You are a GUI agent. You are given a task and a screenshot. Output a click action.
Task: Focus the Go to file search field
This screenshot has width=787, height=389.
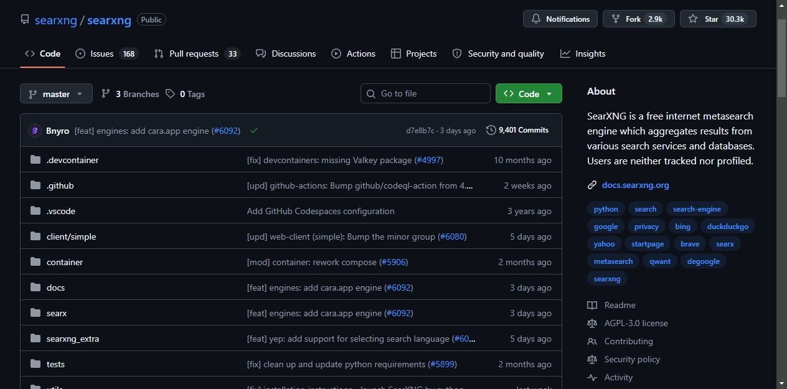[425, 93]
